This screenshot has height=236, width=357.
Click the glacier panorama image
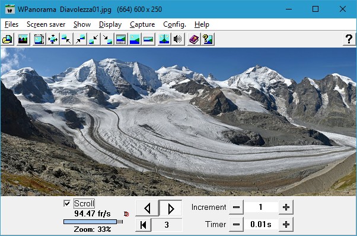point(179,122)
